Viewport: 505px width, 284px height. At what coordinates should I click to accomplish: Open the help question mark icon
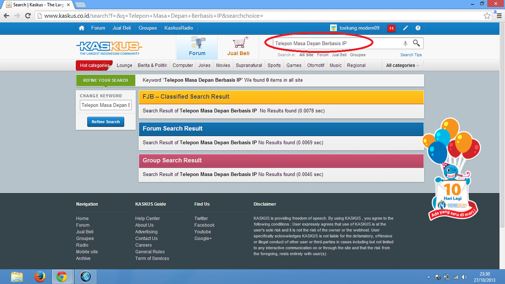[418, 28]
